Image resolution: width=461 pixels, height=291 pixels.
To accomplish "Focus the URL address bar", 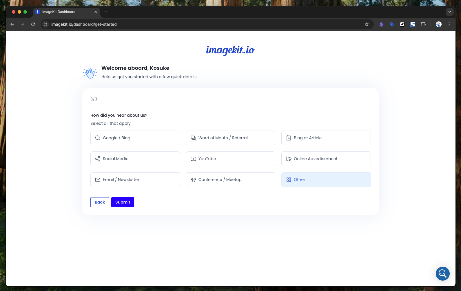I will 203,24.
